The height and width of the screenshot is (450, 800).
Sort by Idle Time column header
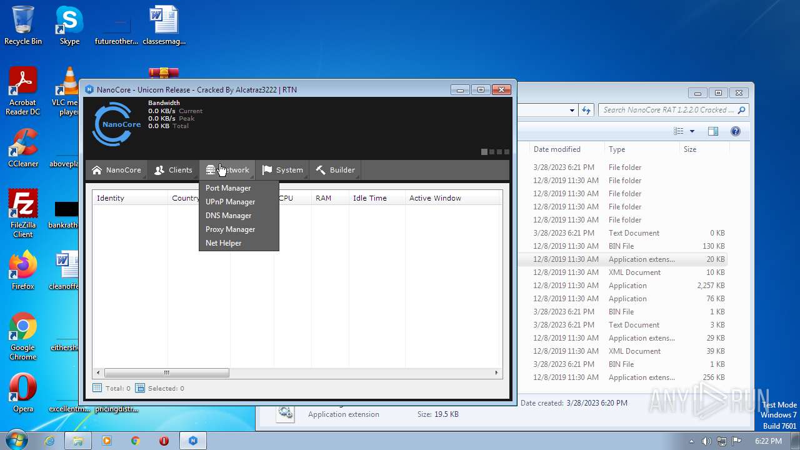pyautogui.click(x=377, y=198)
